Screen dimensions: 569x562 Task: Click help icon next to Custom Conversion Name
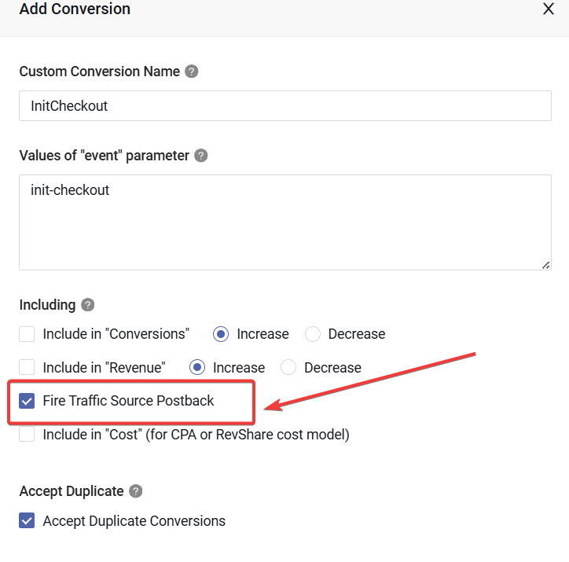click(x=192, y=72)
